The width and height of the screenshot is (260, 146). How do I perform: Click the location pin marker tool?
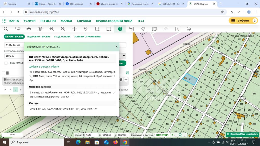[86, 29]
